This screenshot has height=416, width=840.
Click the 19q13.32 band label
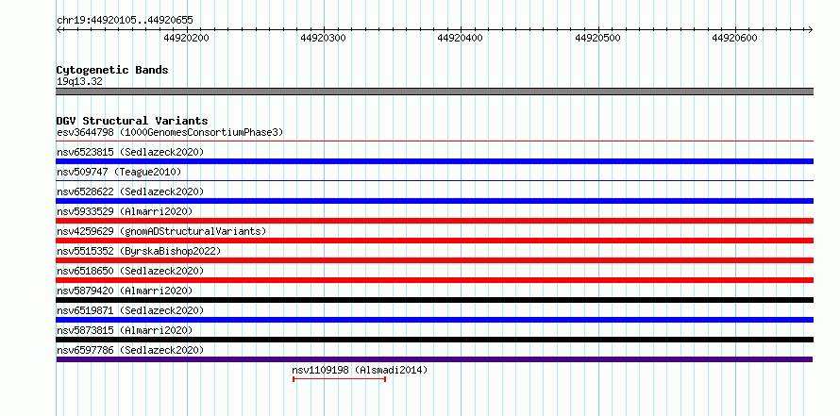point(79,82)
